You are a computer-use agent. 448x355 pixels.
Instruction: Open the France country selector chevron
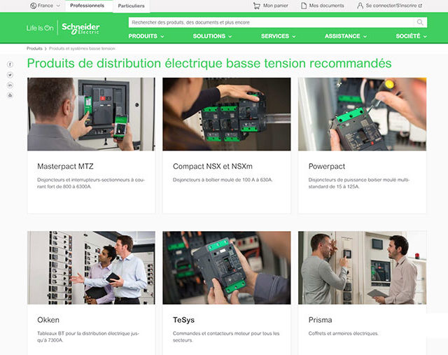click(58, 6)
